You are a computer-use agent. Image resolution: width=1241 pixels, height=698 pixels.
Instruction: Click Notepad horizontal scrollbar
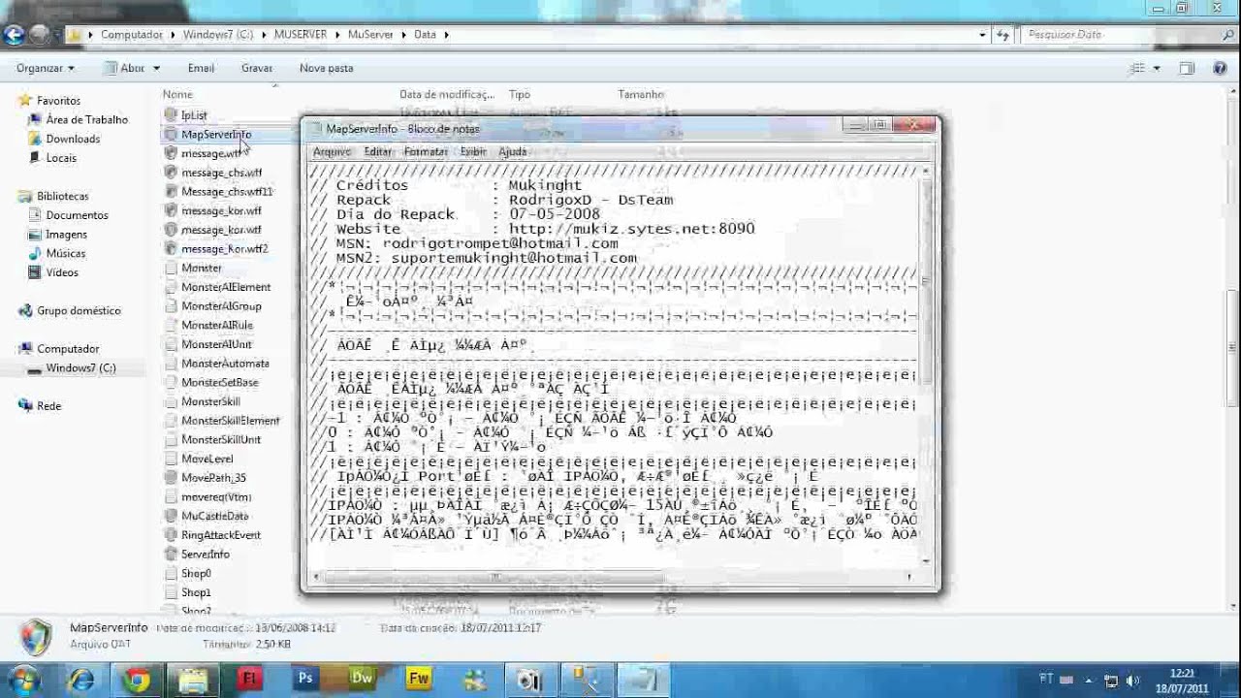(x=612, y=577)
